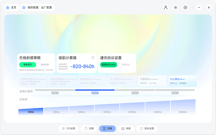Open the user account icon

click(166, 8)
